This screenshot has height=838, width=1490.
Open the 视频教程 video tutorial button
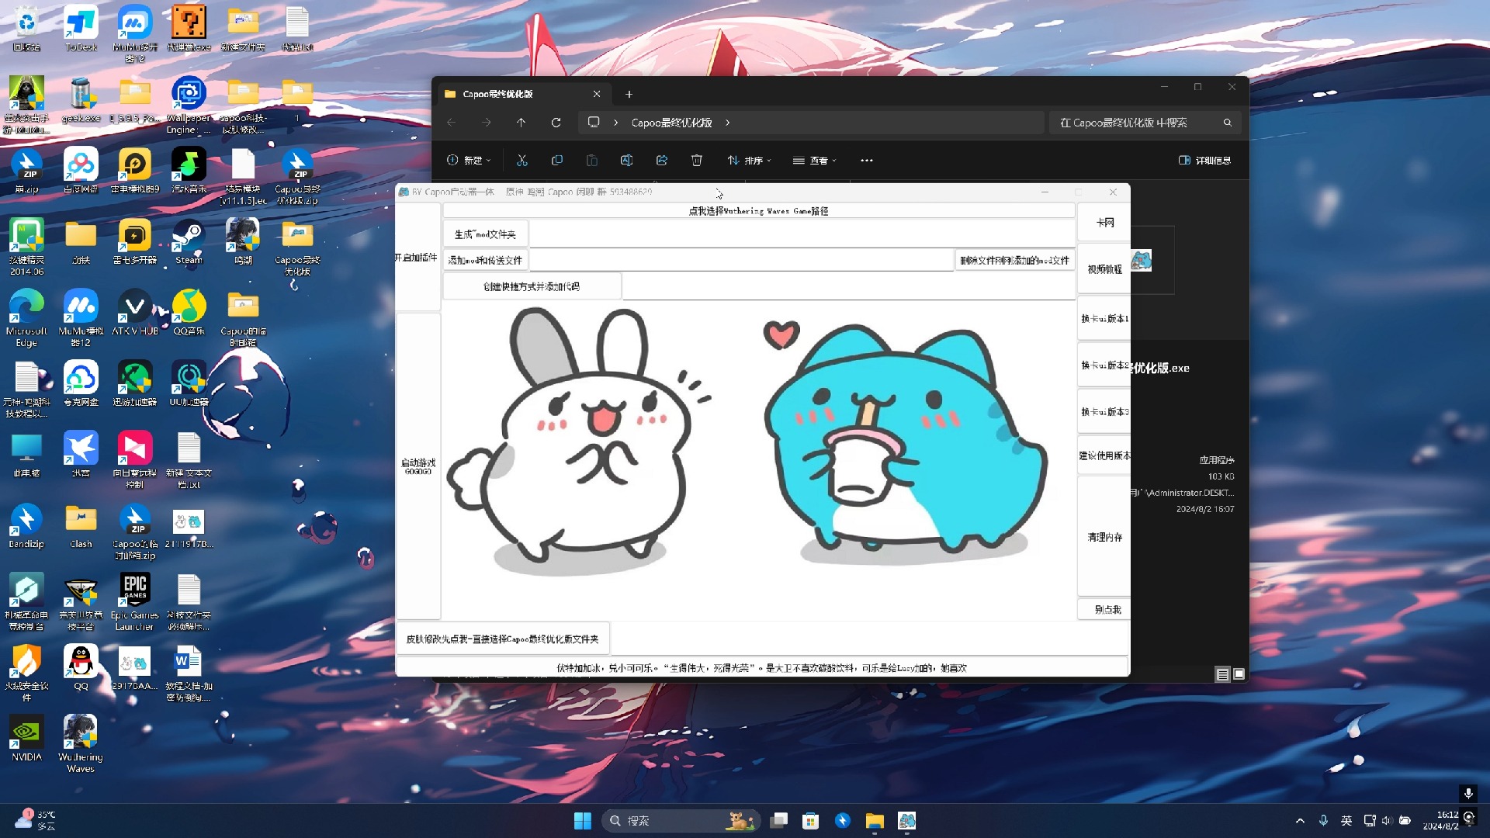coord(1104,269)
